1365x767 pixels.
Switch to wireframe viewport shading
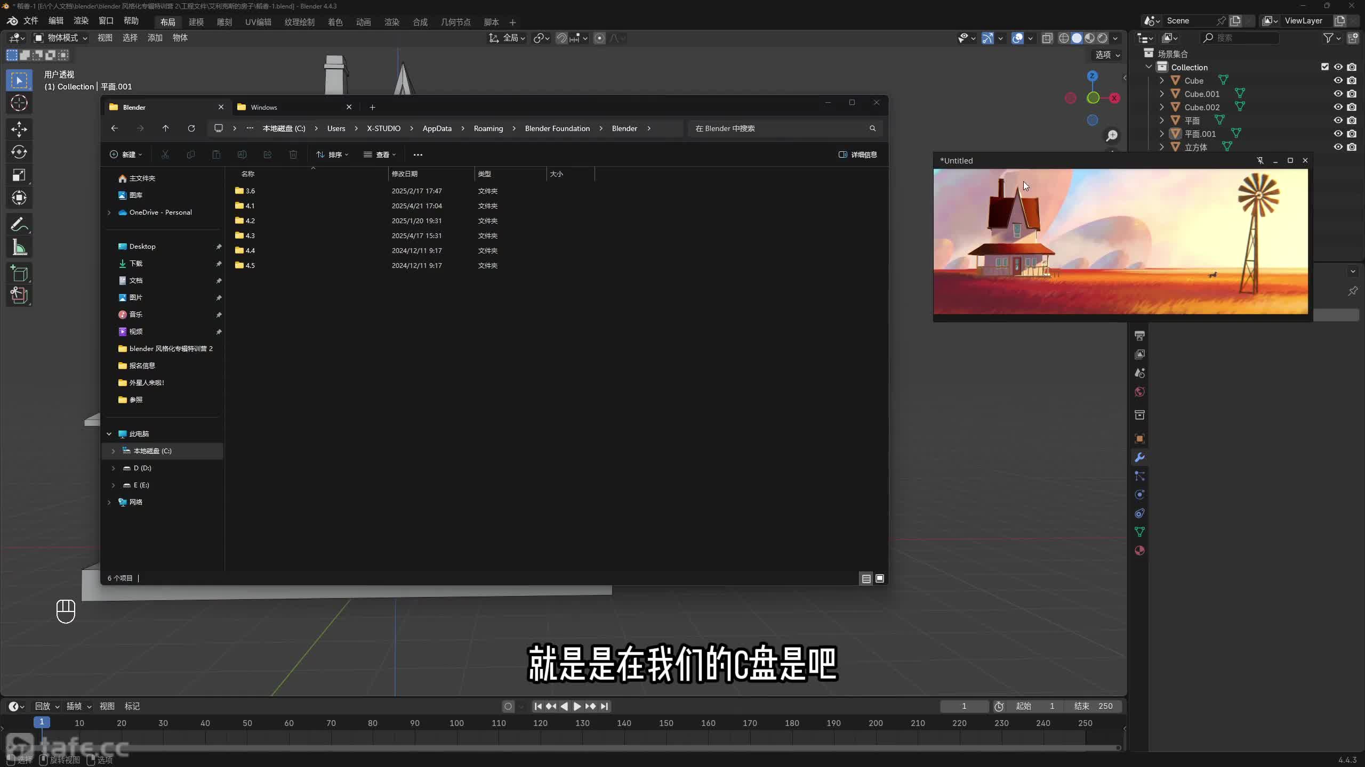(x=1064, y=38)
